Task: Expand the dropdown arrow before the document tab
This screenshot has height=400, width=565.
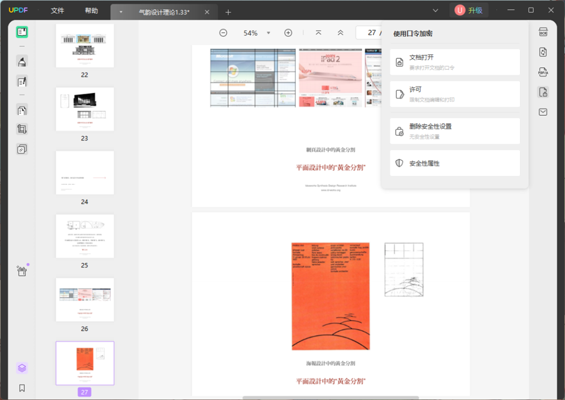Action: [120, 12]
